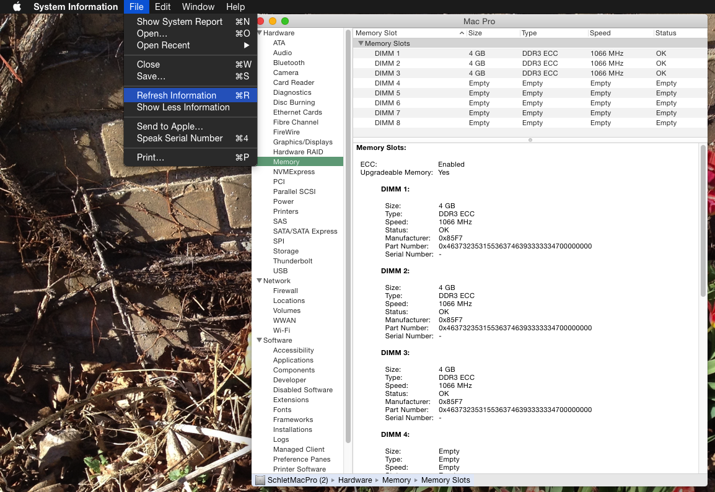This screenshot has width=715, height=492.
Task: Select Wi-Fi in the Network section
Action: tap(281, 330)
